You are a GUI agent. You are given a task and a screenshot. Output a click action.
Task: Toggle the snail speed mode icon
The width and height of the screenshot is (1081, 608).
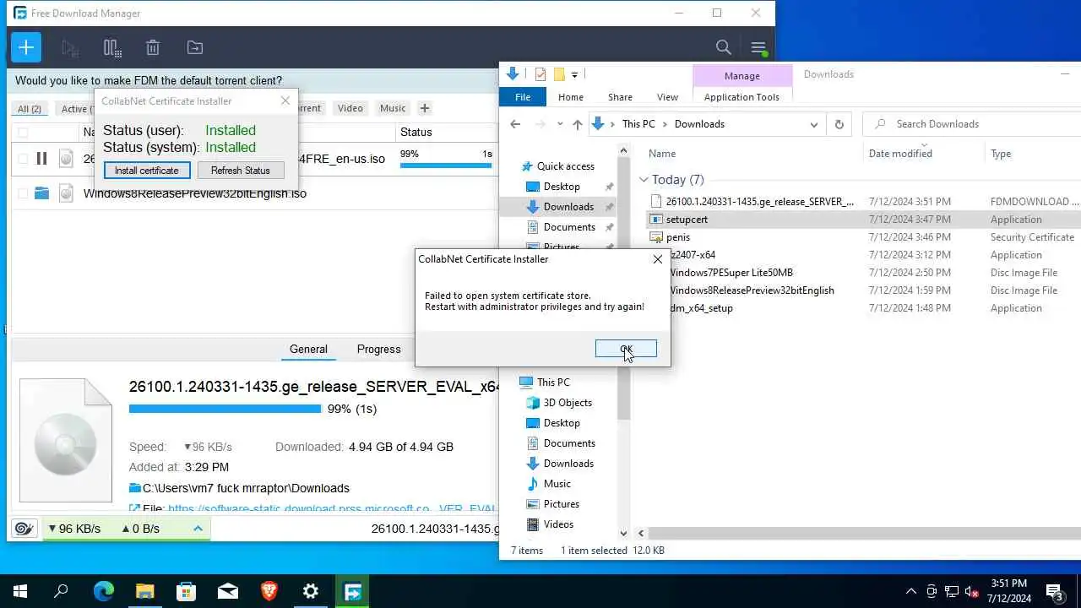(x=24, y=529)
